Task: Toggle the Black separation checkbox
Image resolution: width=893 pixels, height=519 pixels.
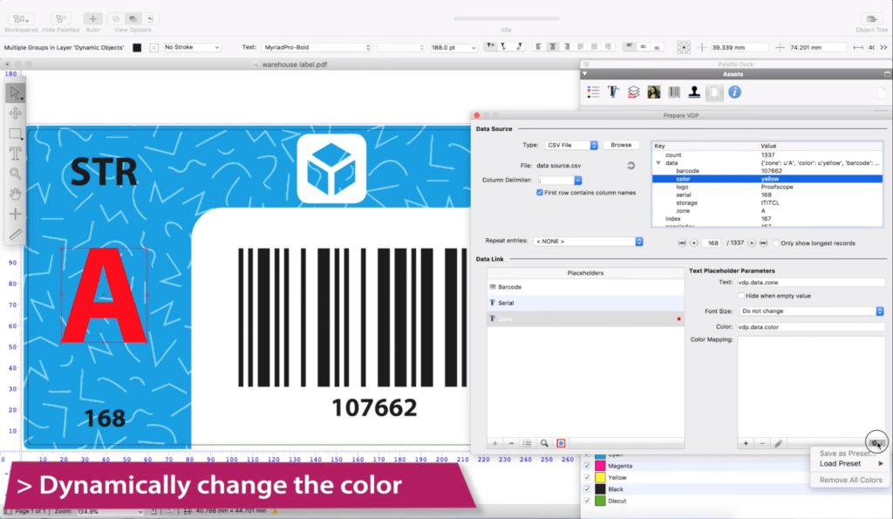Action: tap(587, 489)
